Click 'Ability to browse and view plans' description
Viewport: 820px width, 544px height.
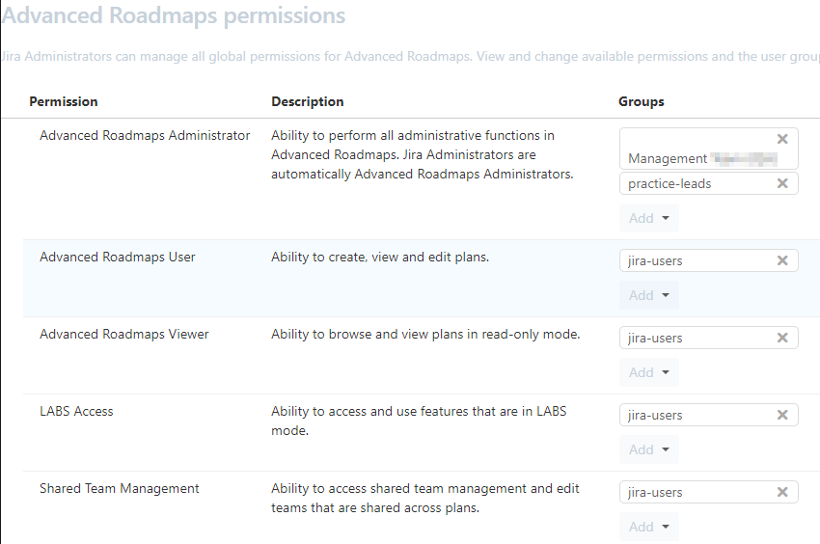pyautogui.click(x=425, y=335)
